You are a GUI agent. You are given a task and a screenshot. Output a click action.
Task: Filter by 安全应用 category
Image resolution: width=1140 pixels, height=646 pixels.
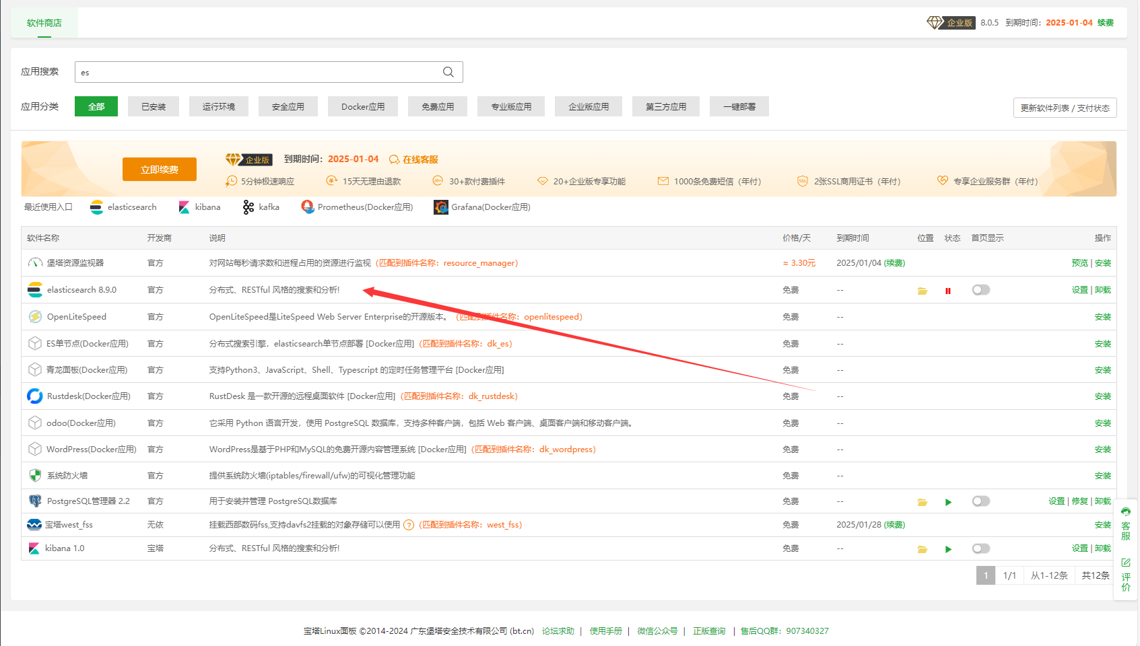tap(288, 106)
